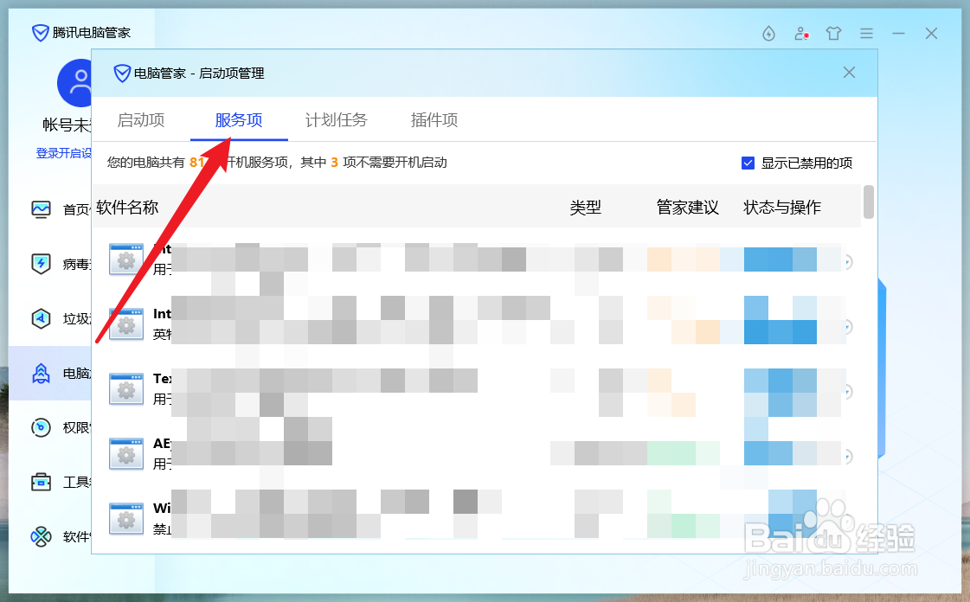The height and width of the screenshot is (602, 970).
Task: Click the droplet icon in title bar
Action: pyautogui.click(x=768, y=34)
